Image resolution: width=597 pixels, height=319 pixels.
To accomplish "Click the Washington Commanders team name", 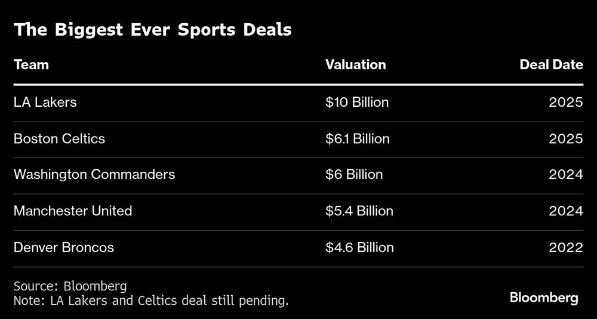I will click(94, 174).
